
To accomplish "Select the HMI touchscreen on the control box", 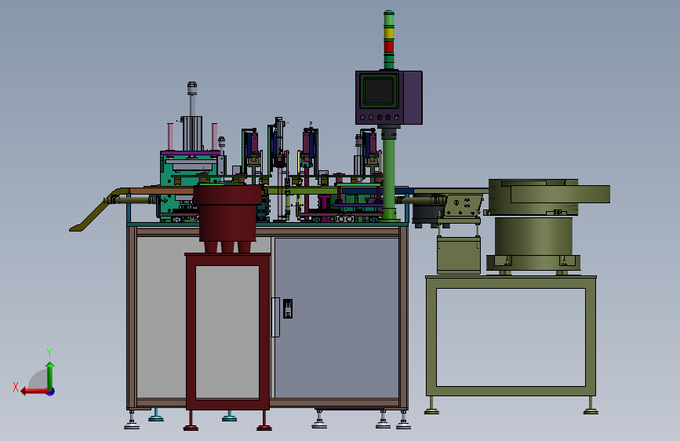I will (379, 91).
